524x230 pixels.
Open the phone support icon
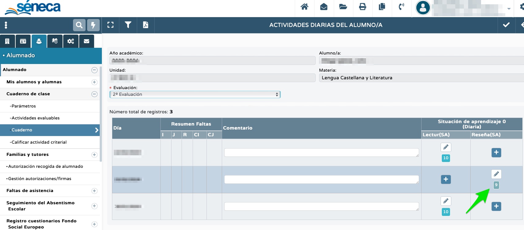pos(401,7)
